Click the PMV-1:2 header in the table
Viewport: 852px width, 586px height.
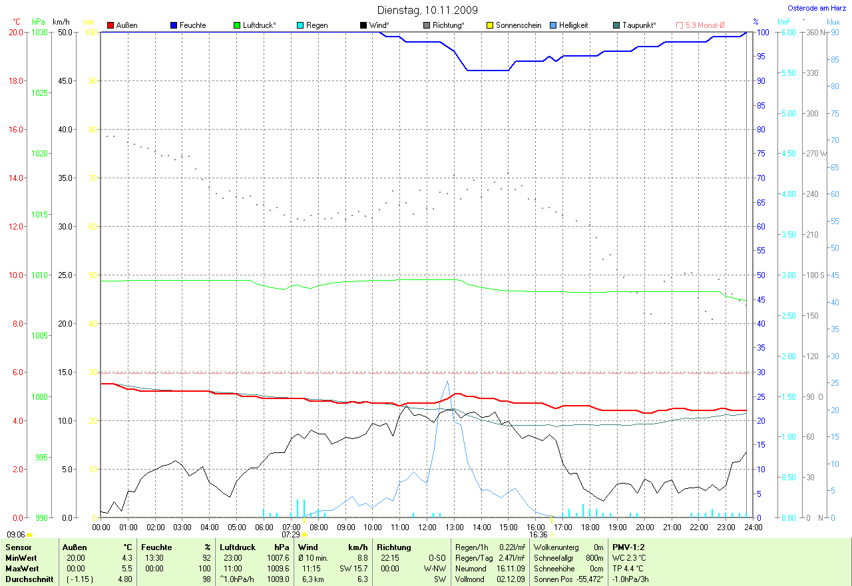click(628, 547)
